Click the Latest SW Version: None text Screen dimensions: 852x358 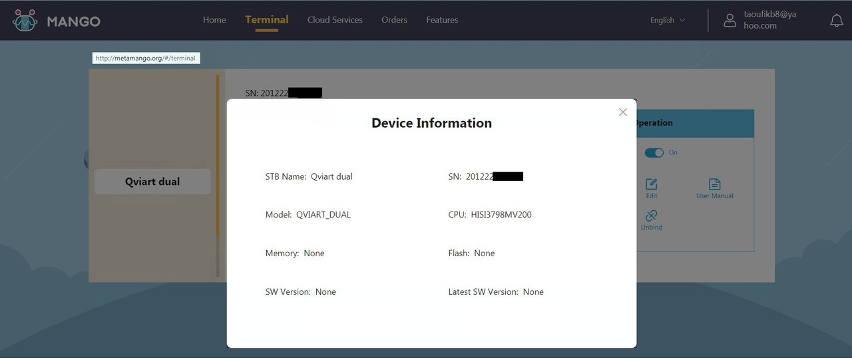coord(496,291)
